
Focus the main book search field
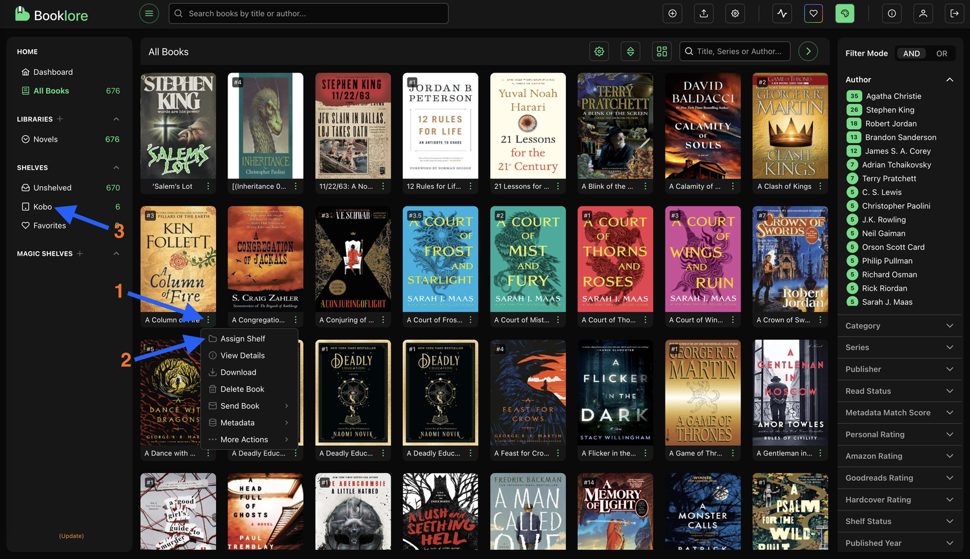[x=308, y=14]
